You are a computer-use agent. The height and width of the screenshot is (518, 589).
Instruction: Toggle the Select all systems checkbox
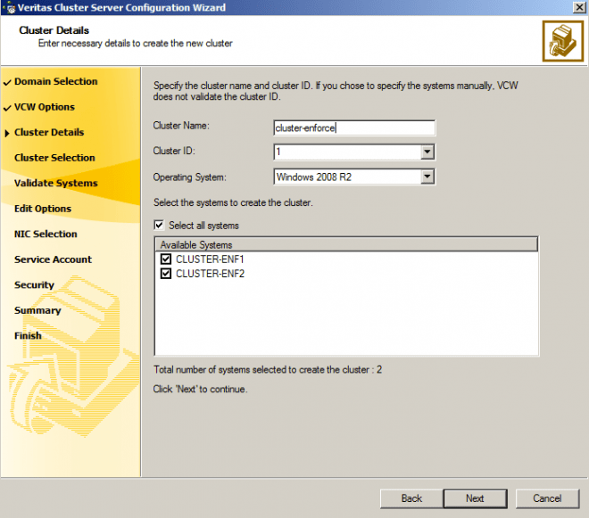click(159, 225)
